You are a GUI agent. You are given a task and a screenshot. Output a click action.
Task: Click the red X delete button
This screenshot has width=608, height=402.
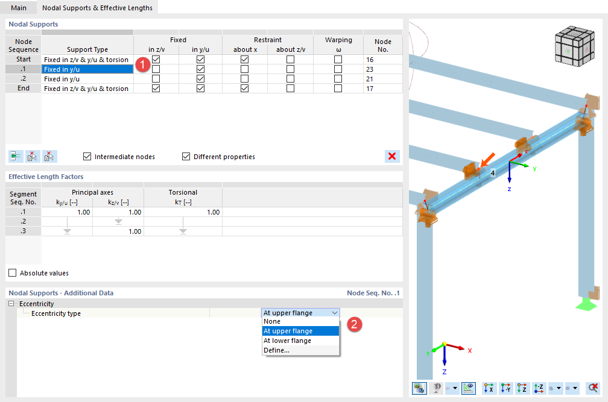[392, 156]
